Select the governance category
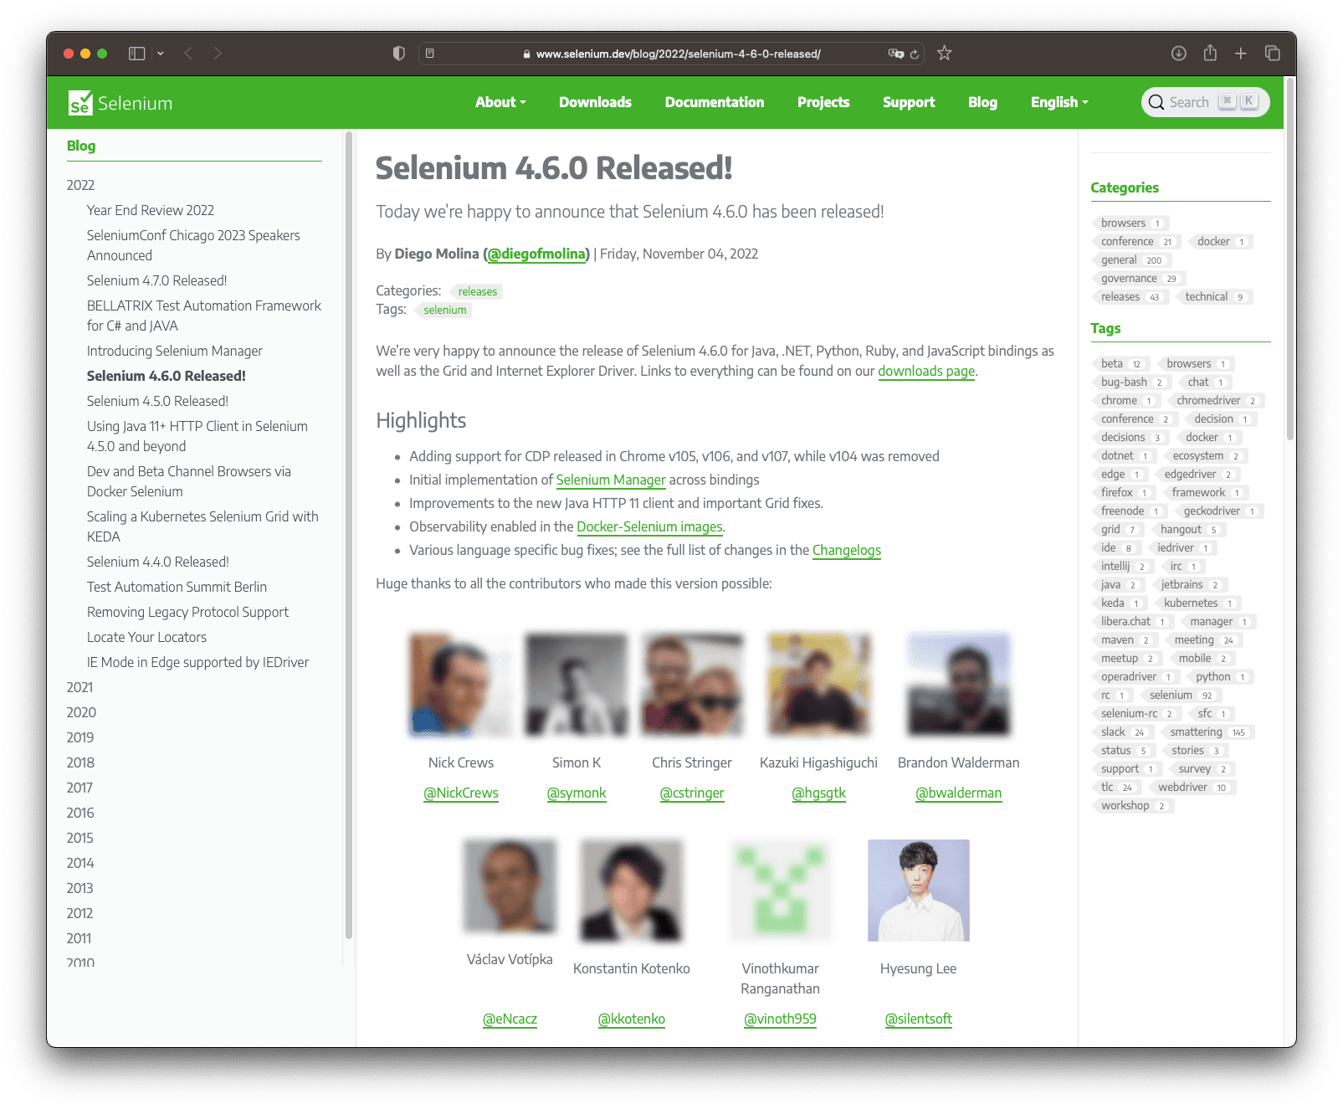1343x1109 pixels. (1138, 279)
